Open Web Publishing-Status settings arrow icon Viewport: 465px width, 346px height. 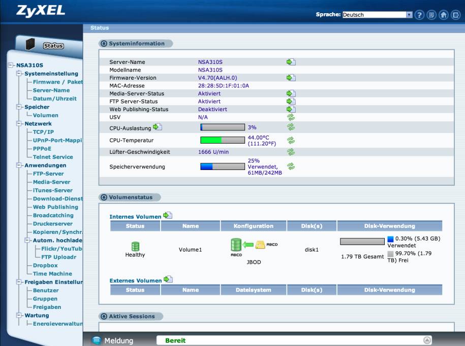[291, 109]
